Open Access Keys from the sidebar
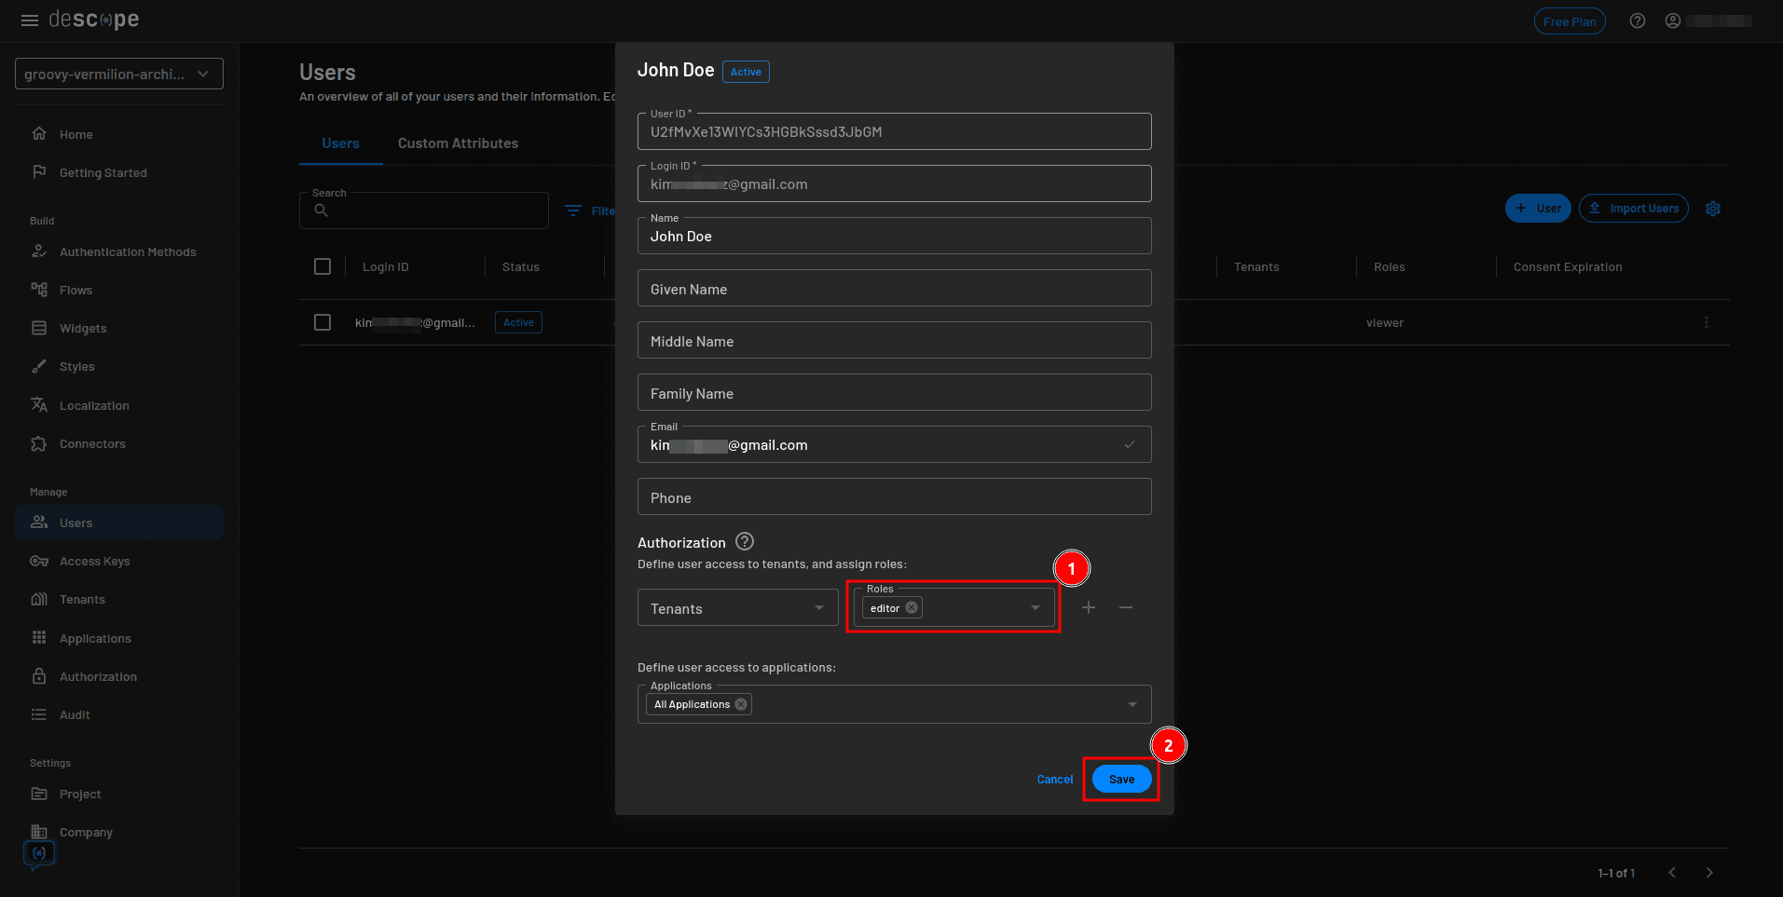 coord(94,561)
